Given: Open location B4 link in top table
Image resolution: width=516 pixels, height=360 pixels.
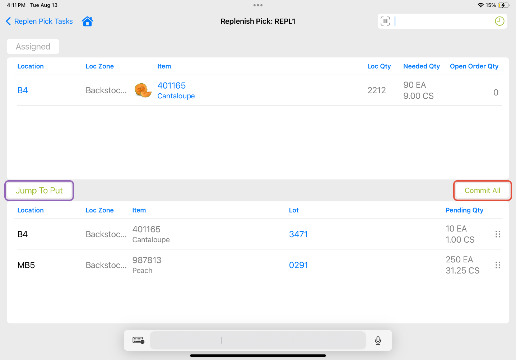Looking at the screenshot, I should click(x=23, y=90).
